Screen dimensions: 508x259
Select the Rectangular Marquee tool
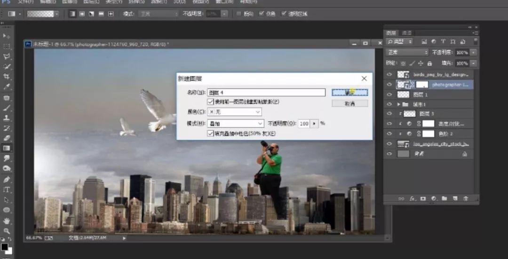pos(6,46)
